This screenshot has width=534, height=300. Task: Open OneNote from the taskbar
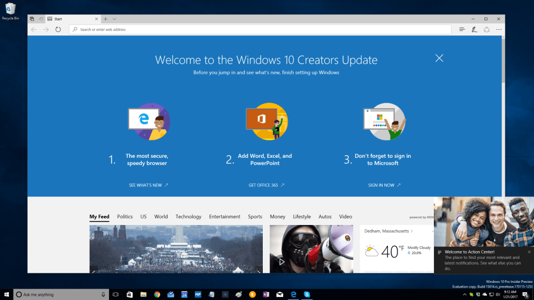[266, 294]
